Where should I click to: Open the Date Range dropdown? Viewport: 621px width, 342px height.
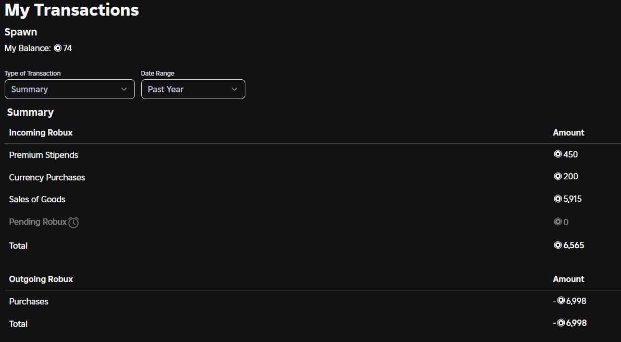193,89
